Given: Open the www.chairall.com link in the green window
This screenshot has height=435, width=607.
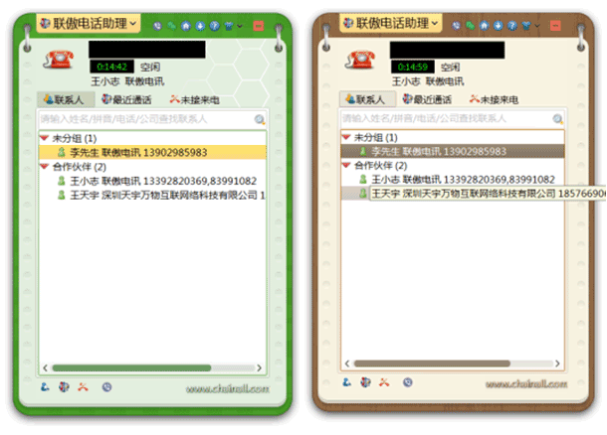Looking at the screenshot, I should click(227, 388).
